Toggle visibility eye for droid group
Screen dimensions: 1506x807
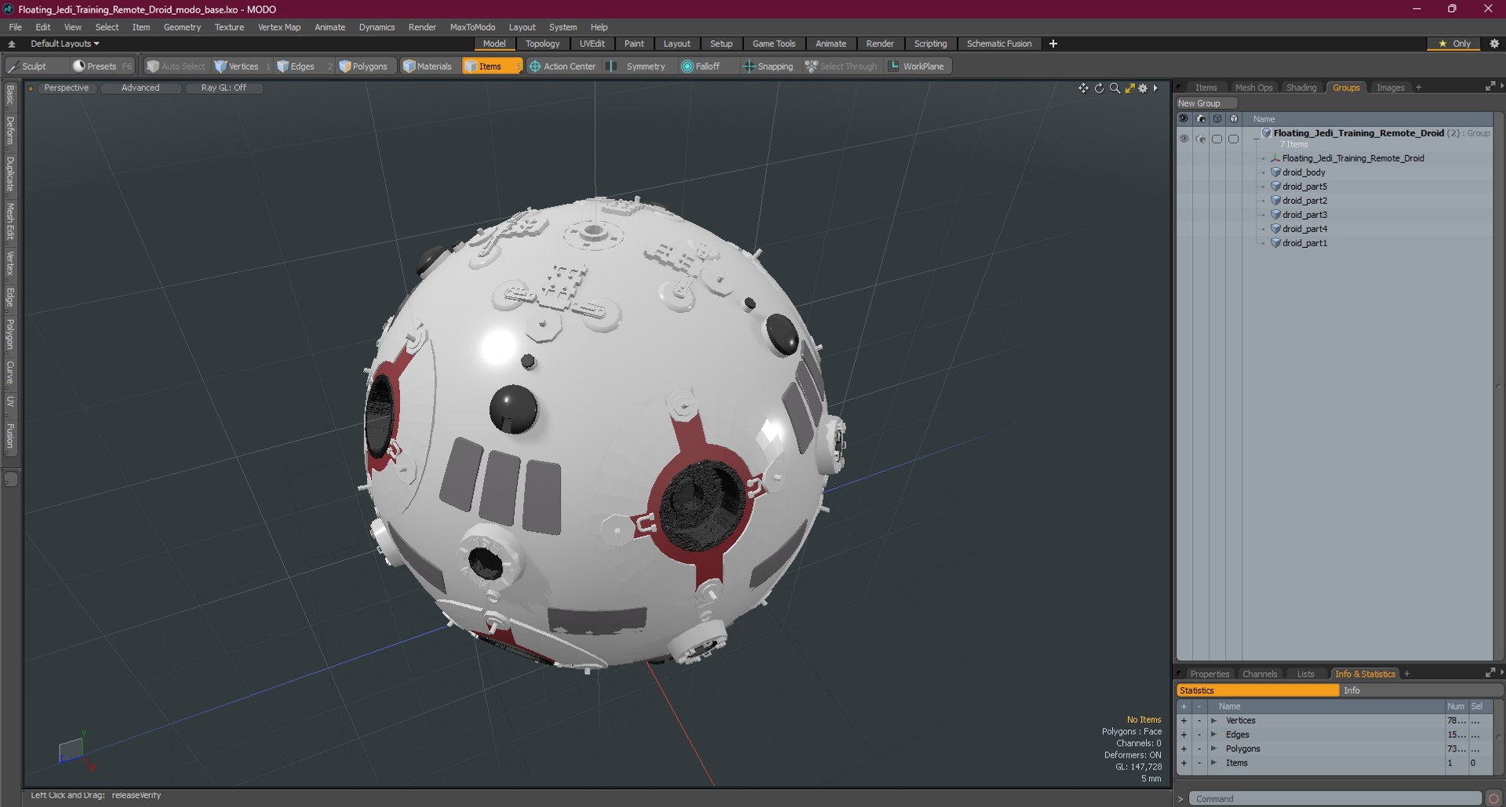coord(1184,139)
